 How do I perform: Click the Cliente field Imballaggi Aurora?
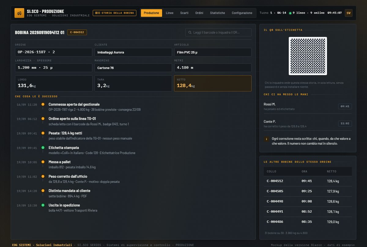pyautogui.click(x=133, y=52)
